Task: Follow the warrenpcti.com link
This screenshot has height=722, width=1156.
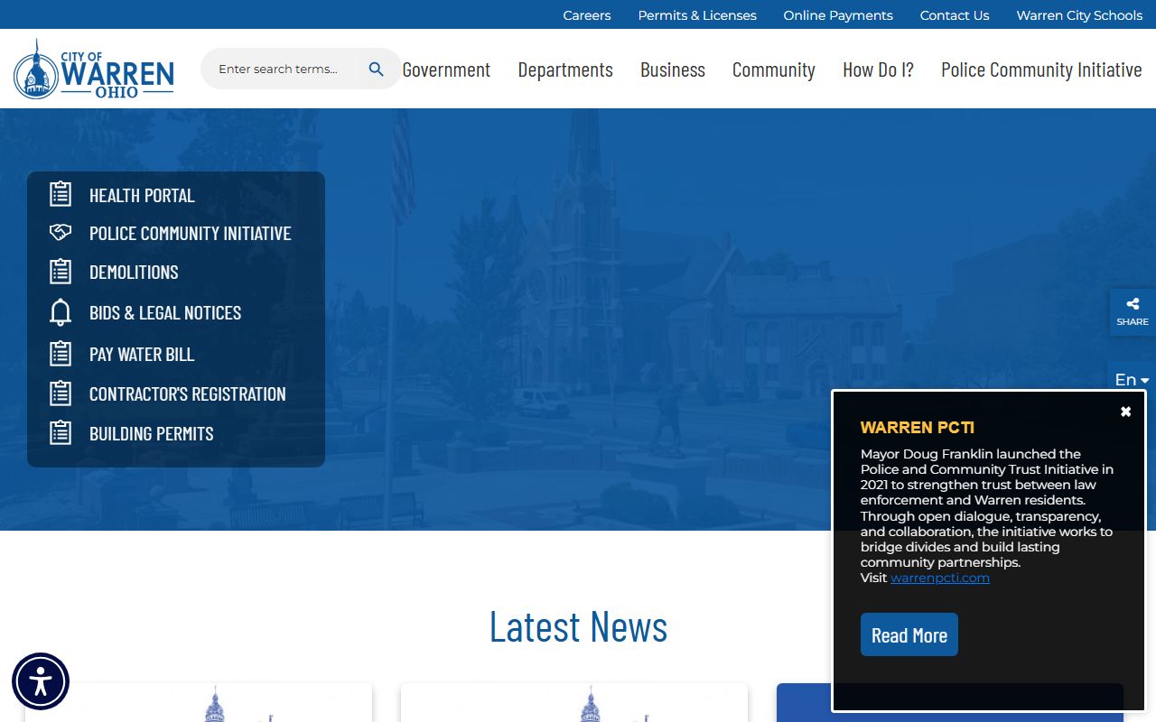Action: [940, 578]
